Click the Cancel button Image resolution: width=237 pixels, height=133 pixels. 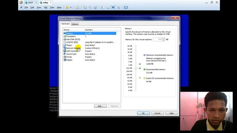157,113
